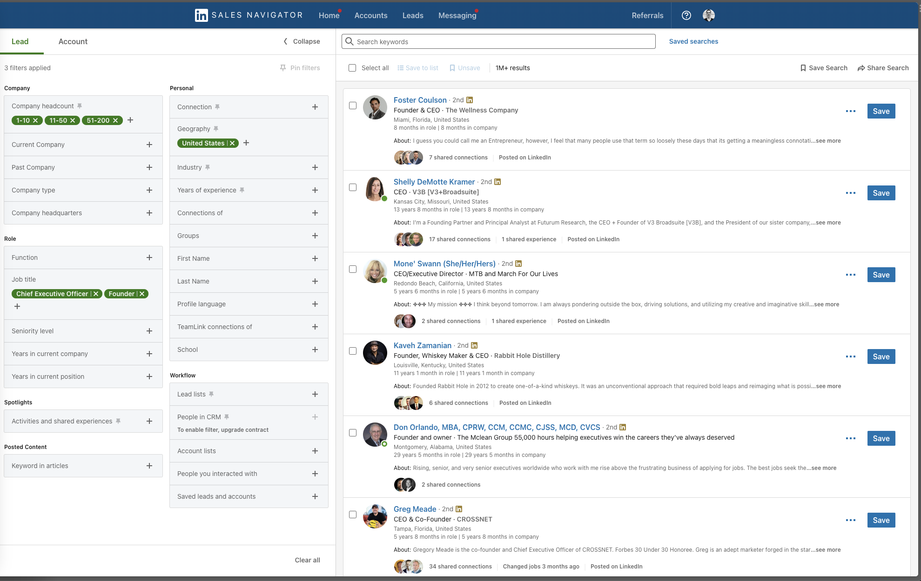Select Don Orlando's checkbox
Screen dimensions: 921x581
353,433
